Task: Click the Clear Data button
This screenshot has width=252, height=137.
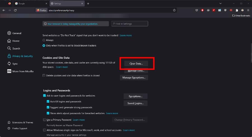Action: [136, 64]
